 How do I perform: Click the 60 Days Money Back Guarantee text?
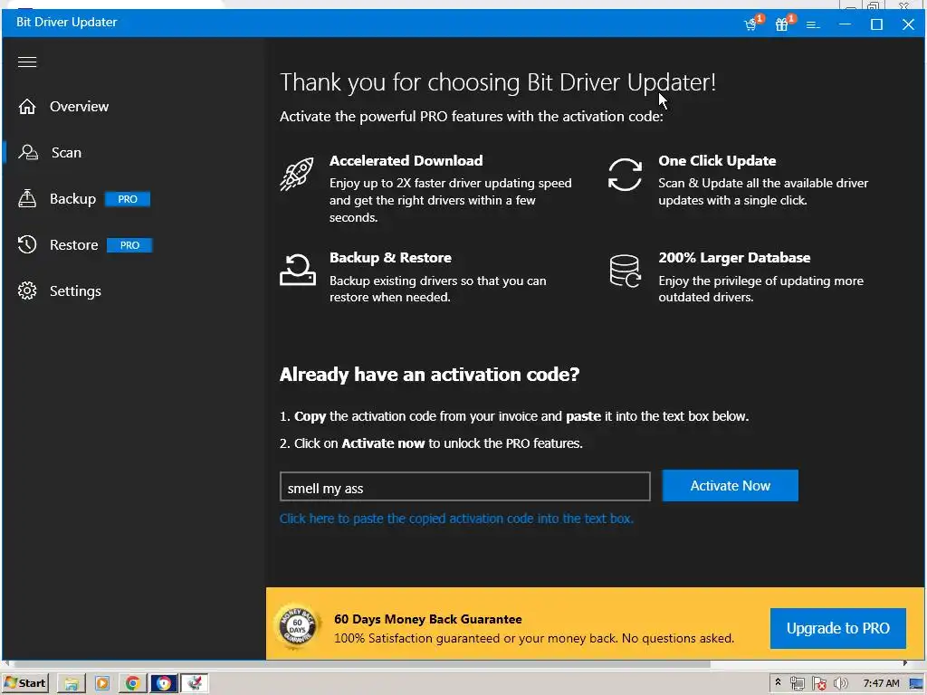click(427, 619)
